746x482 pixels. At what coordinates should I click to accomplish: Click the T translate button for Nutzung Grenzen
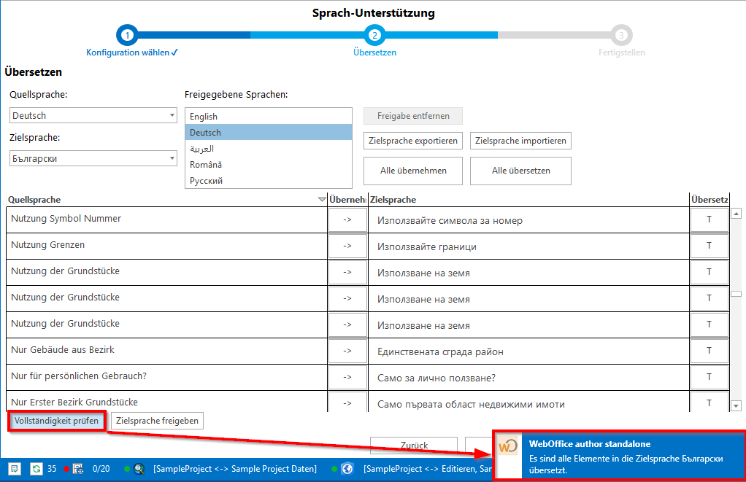[709, 246]
